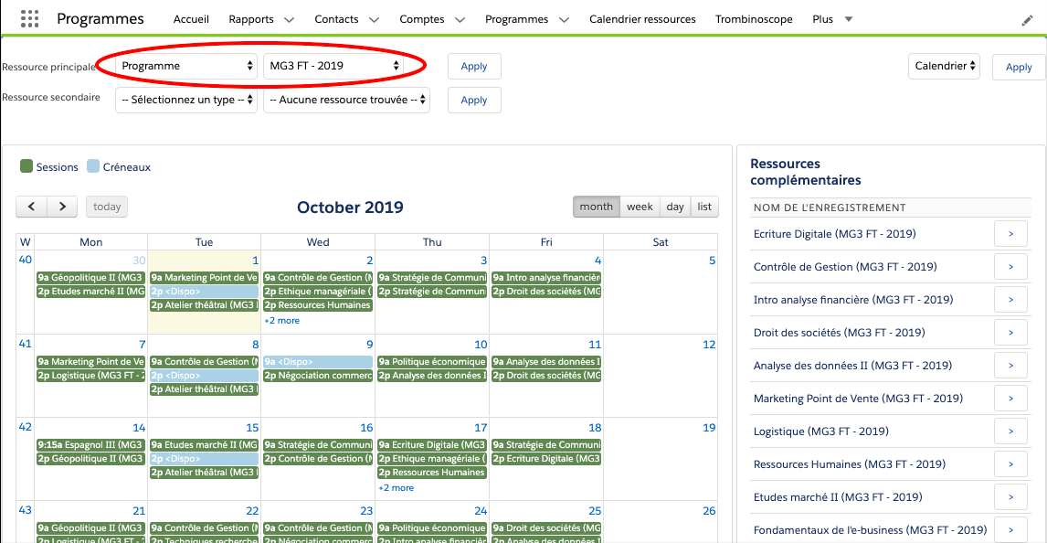Screen dimensions: 1047x543
Task: Switch calendar to week view
Action: point(640,207)
